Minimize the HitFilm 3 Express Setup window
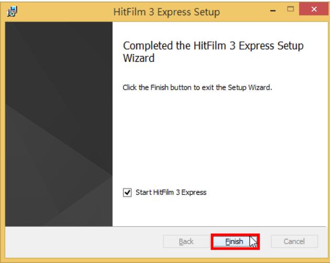The image size is (330, 263). click(x=273, y=10)
